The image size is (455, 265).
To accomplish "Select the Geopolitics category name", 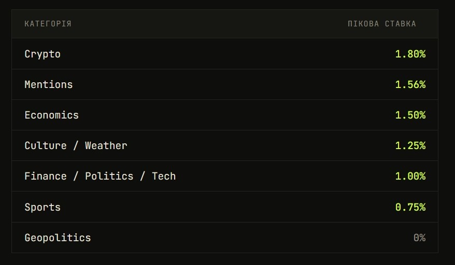I will (58, 238).
